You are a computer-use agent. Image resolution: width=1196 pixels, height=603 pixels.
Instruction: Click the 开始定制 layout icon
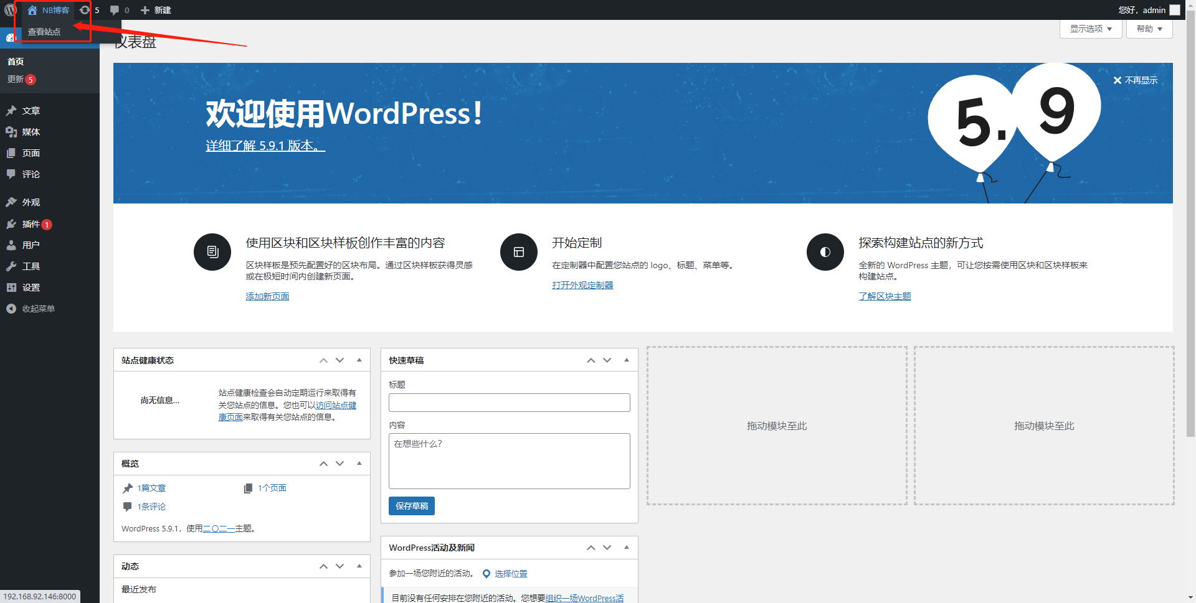(x=519, y=252)
